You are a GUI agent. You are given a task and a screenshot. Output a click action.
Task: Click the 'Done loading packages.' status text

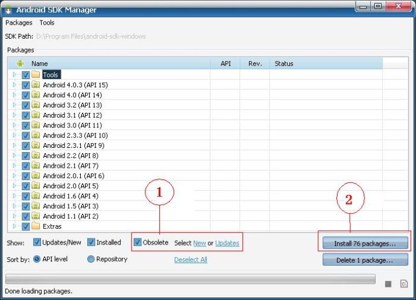pos(39,291)
